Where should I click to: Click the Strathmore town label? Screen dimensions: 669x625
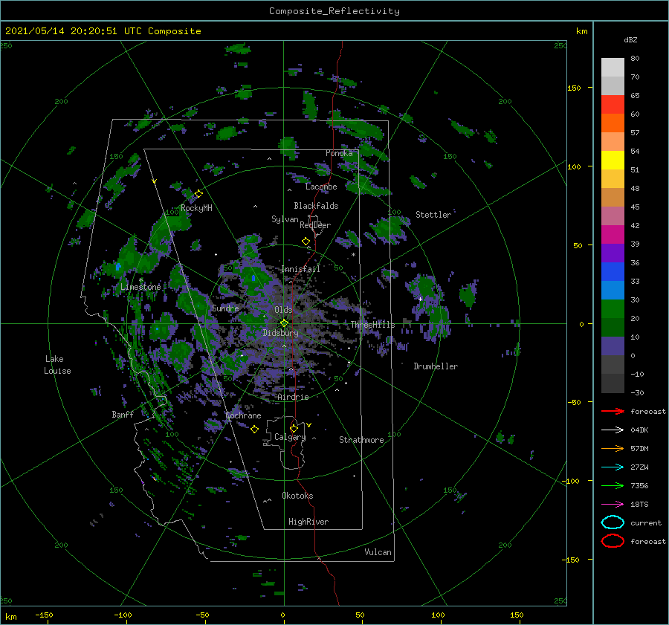tap(361, 440)
